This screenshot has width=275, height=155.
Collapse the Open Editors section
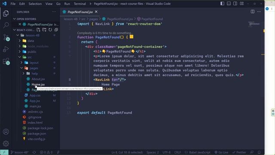[14, 19]
